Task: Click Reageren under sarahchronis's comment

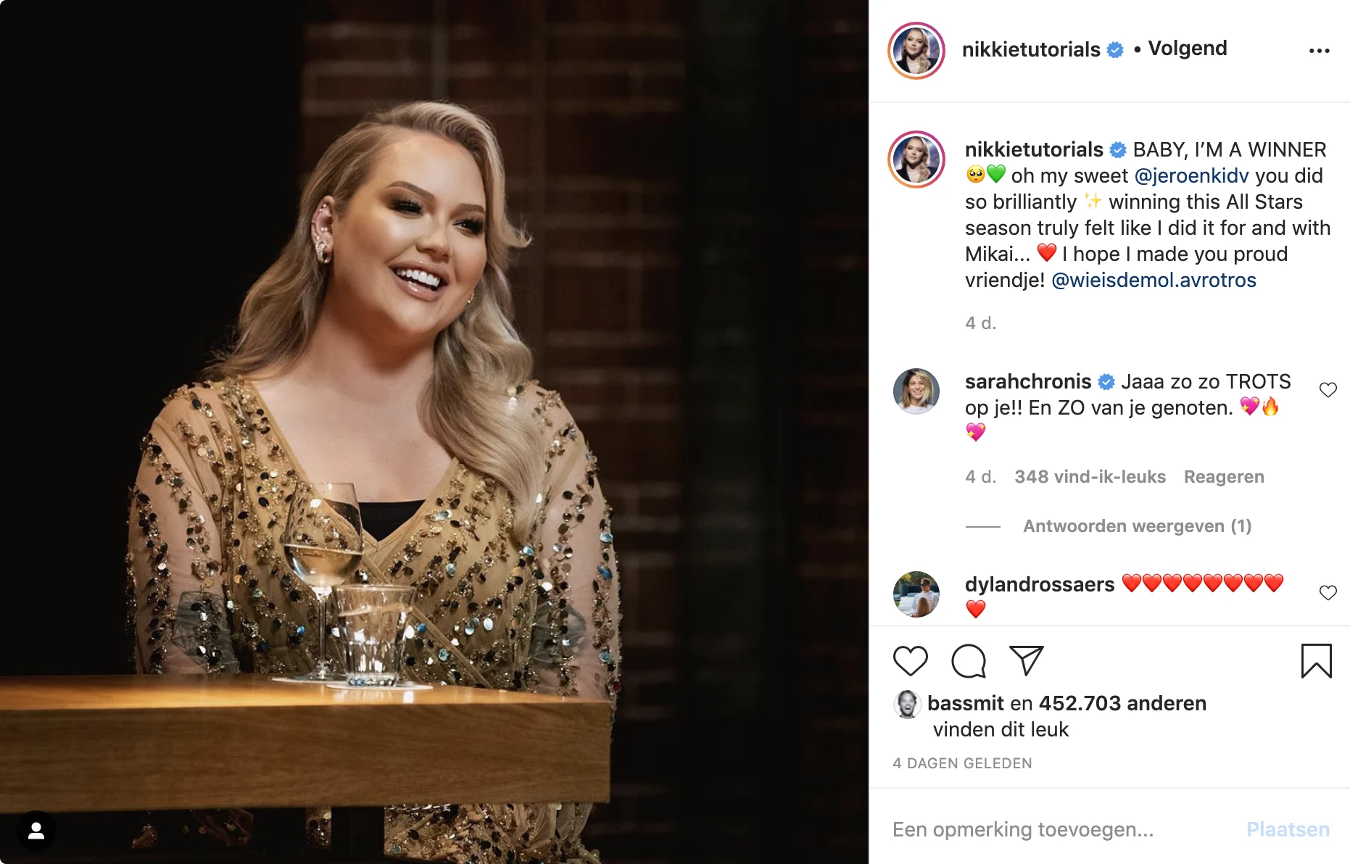Action: (1224, 477)
